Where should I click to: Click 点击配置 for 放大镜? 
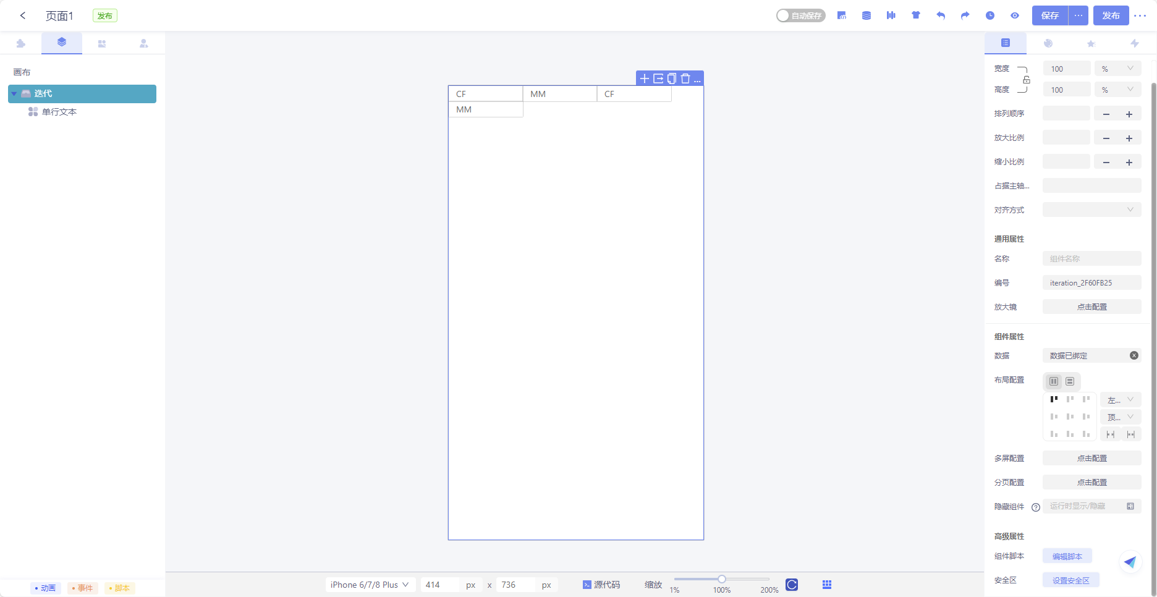click(1092, 307)
